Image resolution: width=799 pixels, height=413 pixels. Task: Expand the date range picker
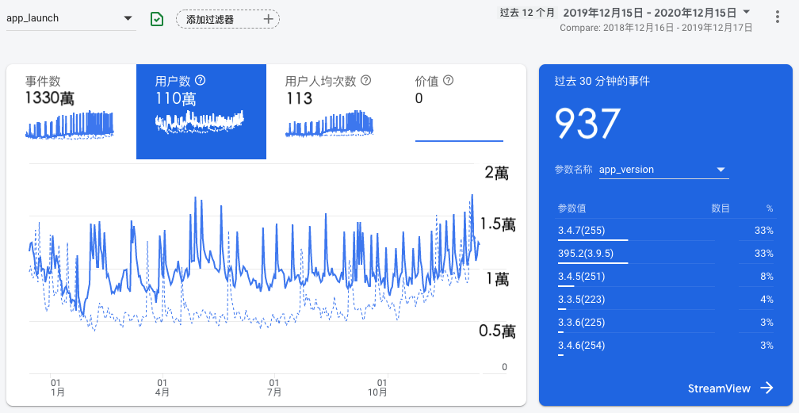click(746, 12)
